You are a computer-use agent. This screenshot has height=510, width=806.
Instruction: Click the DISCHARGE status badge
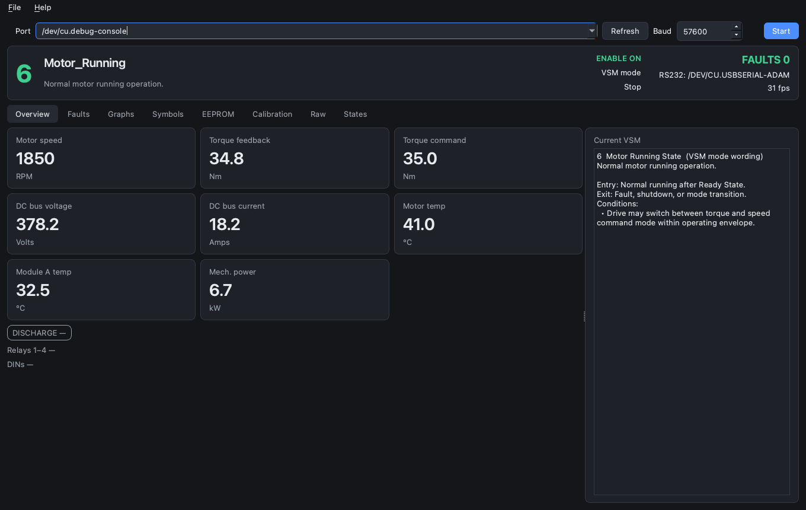point(39,333)
